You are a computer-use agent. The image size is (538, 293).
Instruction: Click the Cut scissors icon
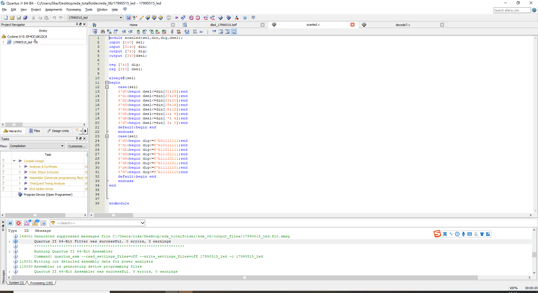pos(33,18)
